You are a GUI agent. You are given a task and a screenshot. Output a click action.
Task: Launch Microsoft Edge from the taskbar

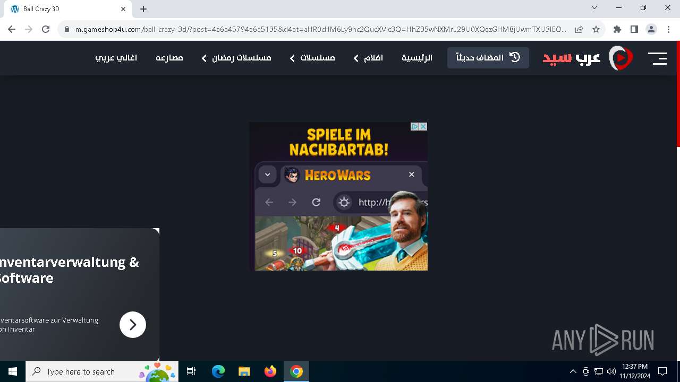218,371
